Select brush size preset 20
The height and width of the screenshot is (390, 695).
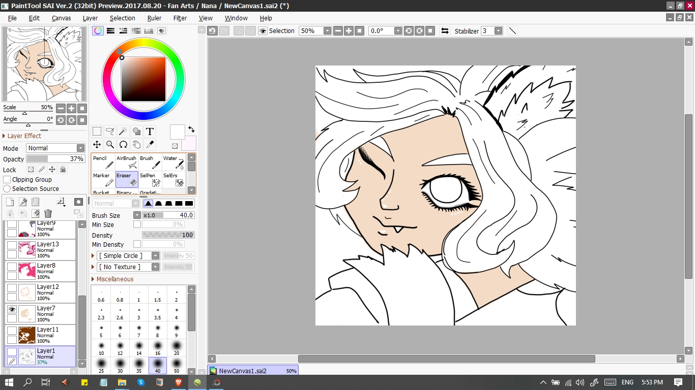pyautogui.click(x=177, y=348)
